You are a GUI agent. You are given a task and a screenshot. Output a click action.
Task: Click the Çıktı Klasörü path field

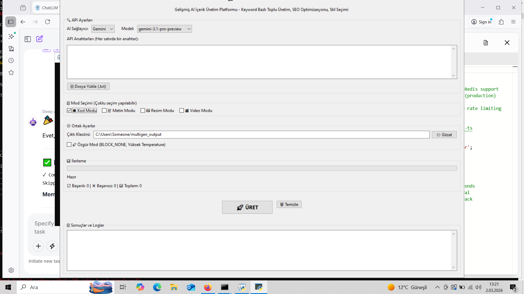coord(261,134)
